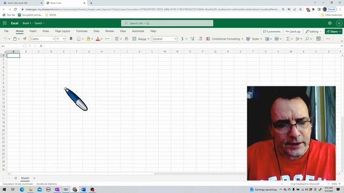Screen dimensions: 344x193
Task: Expand the ribbon display options chevron
Action: pyautogui.click(x=342, y=41)
